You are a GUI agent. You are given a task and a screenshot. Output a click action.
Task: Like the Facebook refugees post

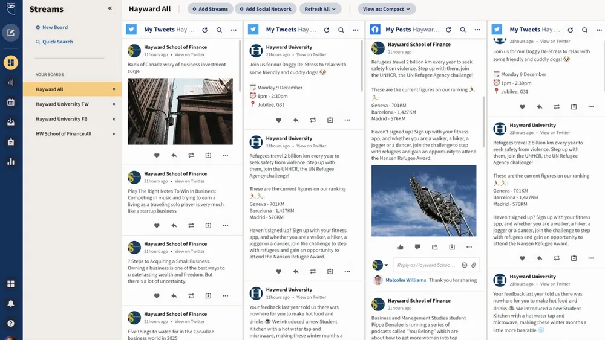click(x=401, y=247)
